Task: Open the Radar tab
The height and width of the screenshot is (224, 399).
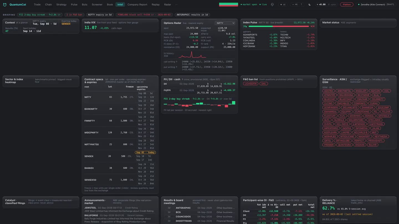Action: pos(168,4)
